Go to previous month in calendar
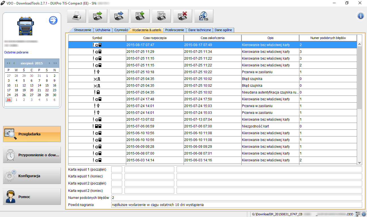This screenshot has height=217, width=367. click(x=14, y=63)
